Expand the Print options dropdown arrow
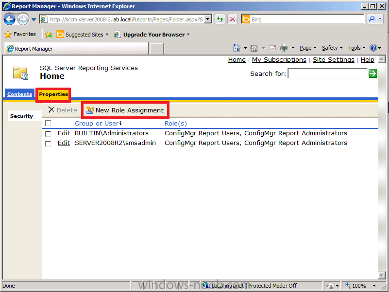The height and width of the screenshot is (292, 389). (293, 48)
